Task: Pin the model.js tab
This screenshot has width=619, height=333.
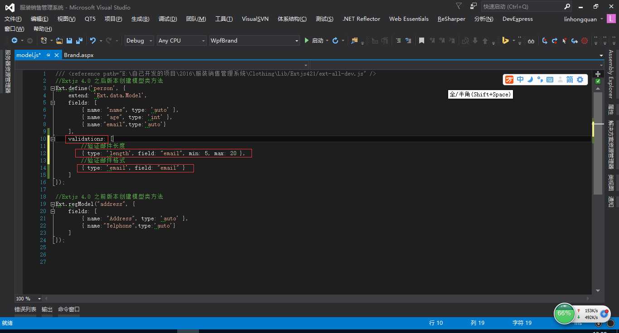Action: click(48, 55)
